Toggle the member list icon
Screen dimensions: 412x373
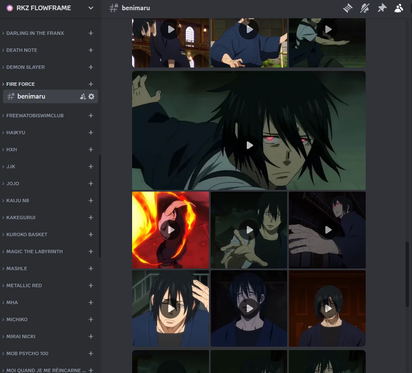click(x=398, y=8)
